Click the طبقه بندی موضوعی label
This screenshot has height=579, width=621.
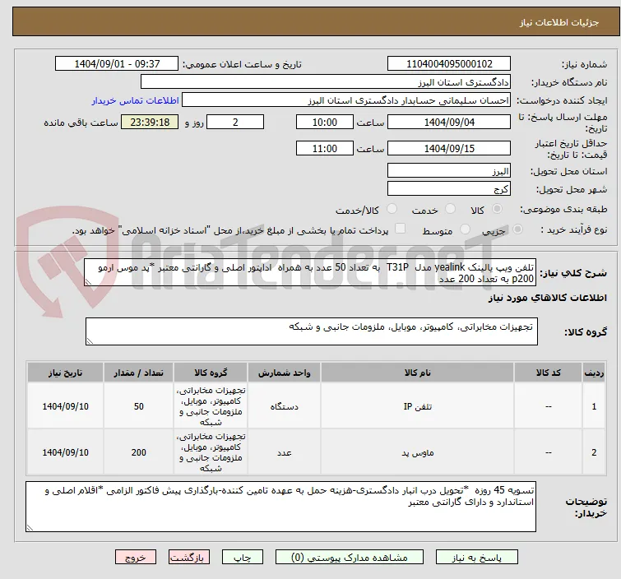coord(563,209)
